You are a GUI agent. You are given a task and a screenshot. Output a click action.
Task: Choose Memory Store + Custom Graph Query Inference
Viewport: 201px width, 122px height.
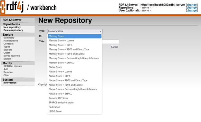[75, 58]
